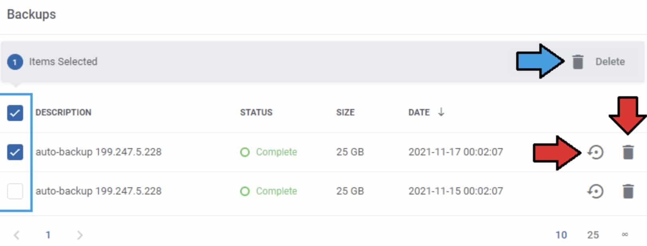
Task: Show 10 items per page
Action: click(561, 235)
